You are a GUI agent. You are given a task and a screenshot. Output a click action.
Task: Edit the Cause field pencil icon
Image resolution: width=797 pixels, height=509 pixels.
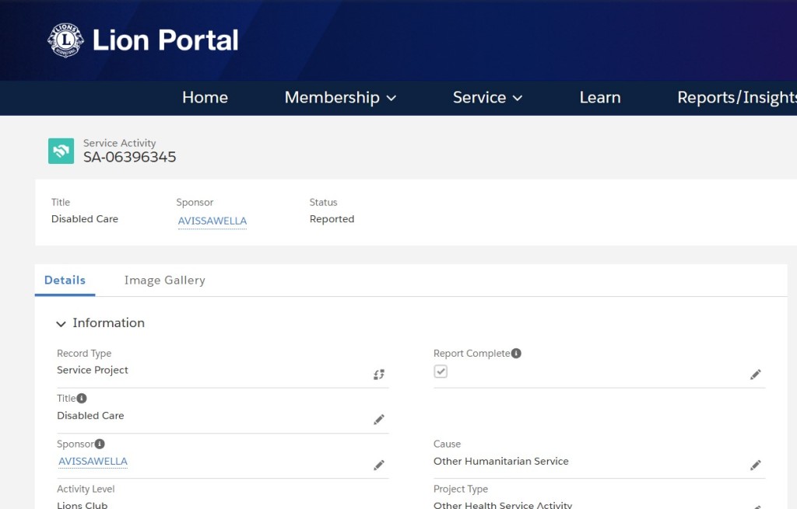(x=755, y=465)
